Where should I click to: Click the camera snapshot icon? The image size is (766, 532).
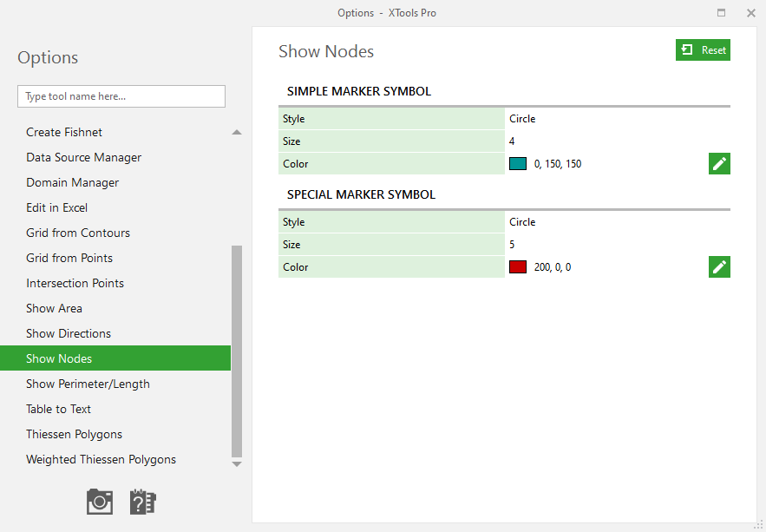click(x=100, y=502)
